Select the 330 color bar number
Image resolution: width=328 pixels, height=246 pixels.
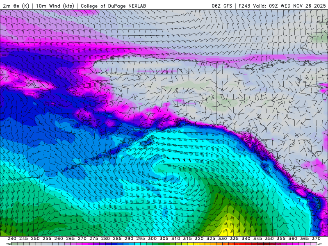(223, 239)
